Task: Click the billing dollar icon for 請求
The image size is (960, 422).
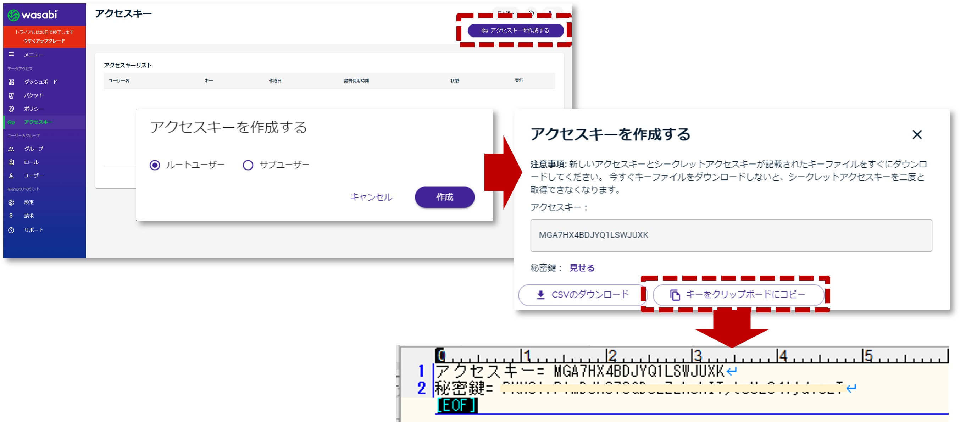Action: pos(11,216)
